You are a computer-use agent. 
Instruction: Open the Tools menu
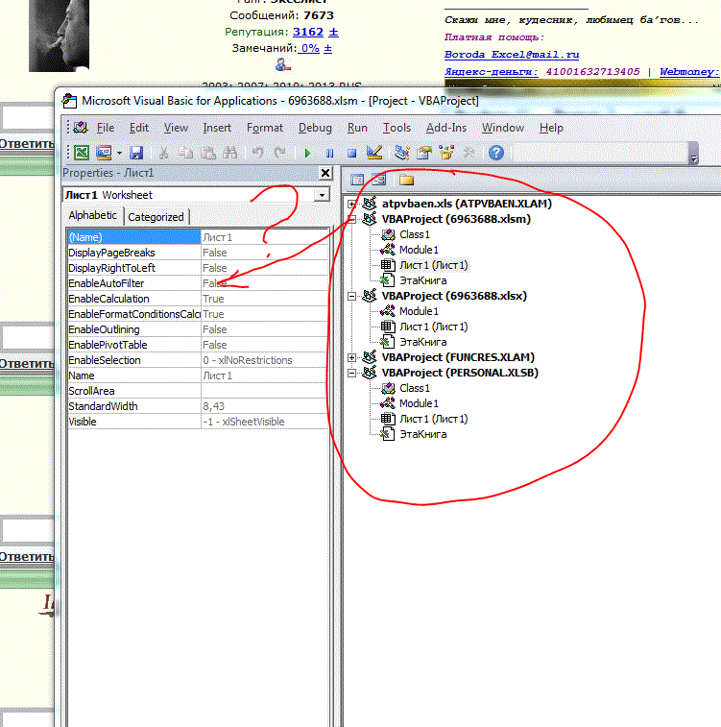(397, 128)
